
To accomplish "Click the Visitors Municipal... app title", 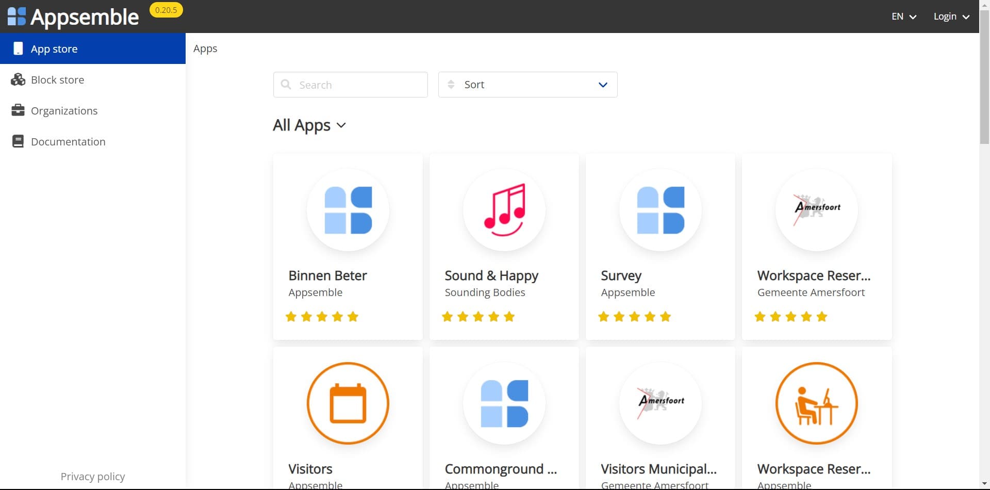I will [658, 469].
